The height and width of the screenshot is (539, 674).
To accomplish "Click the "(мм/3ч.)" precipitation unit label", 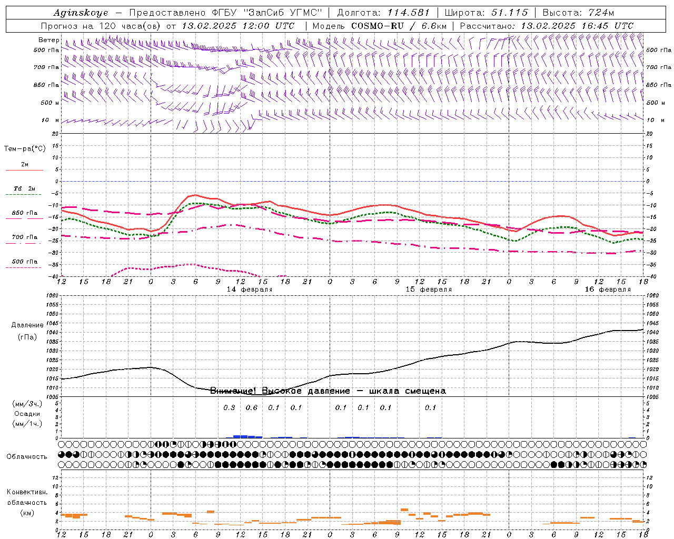I will 27,404.
